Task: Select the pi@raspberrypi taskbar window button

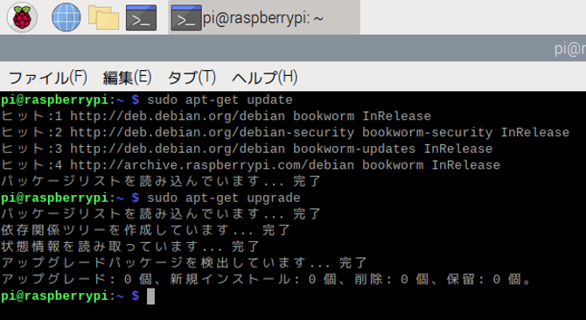Action: pos(264,17)
